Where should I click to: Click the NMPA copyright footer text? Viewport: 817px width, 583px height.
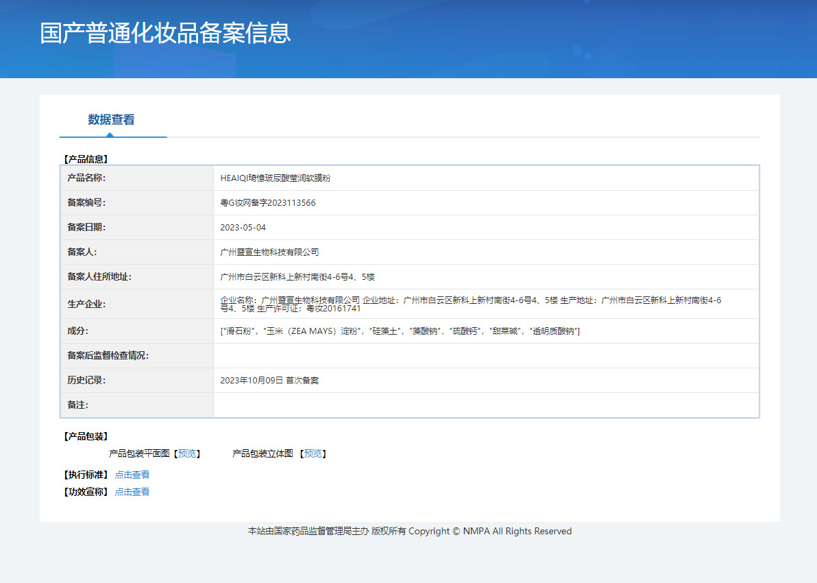409,531
